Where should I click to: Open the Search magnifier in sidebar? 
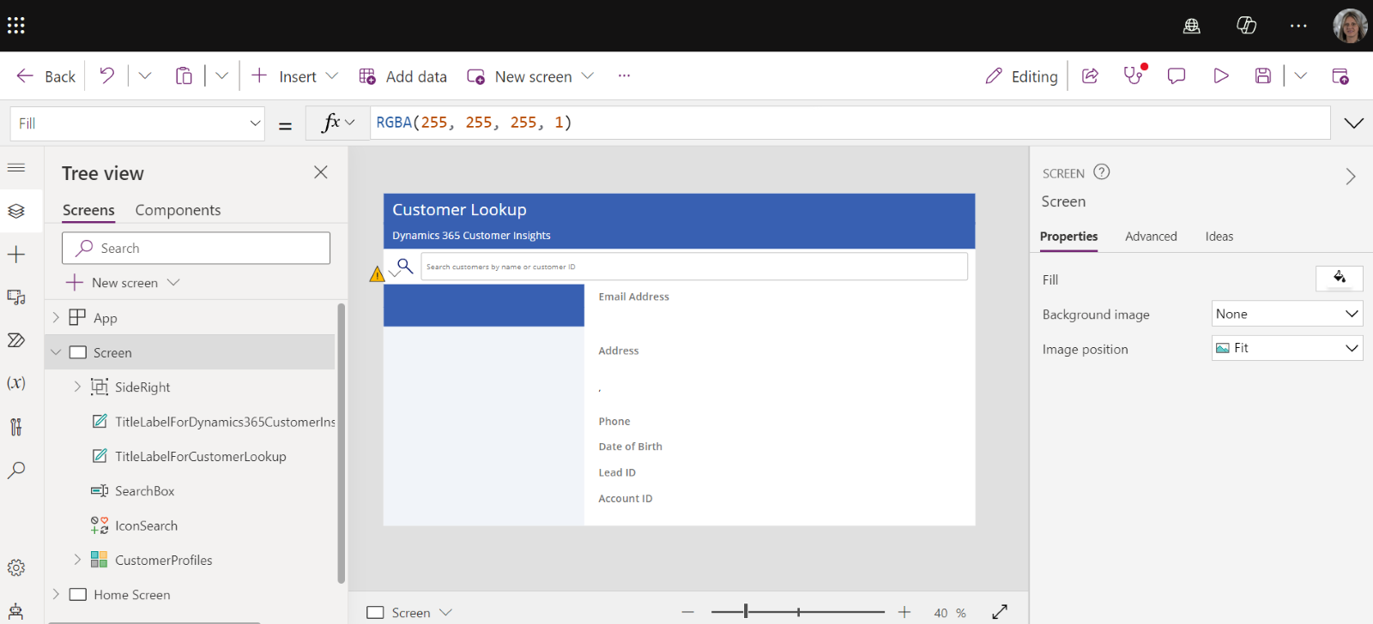(16, 470)
